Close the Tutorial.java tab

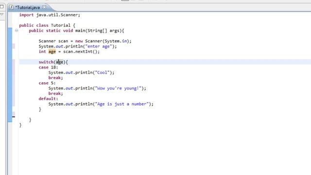pyautogui.click(x=44, y=7)
